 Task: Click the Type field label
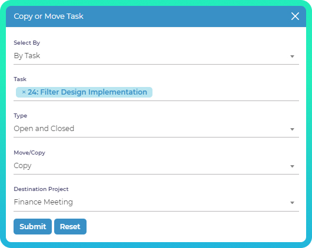click(20, 116)
